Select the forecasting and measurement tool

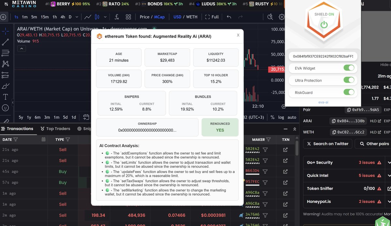click(5, 75)
